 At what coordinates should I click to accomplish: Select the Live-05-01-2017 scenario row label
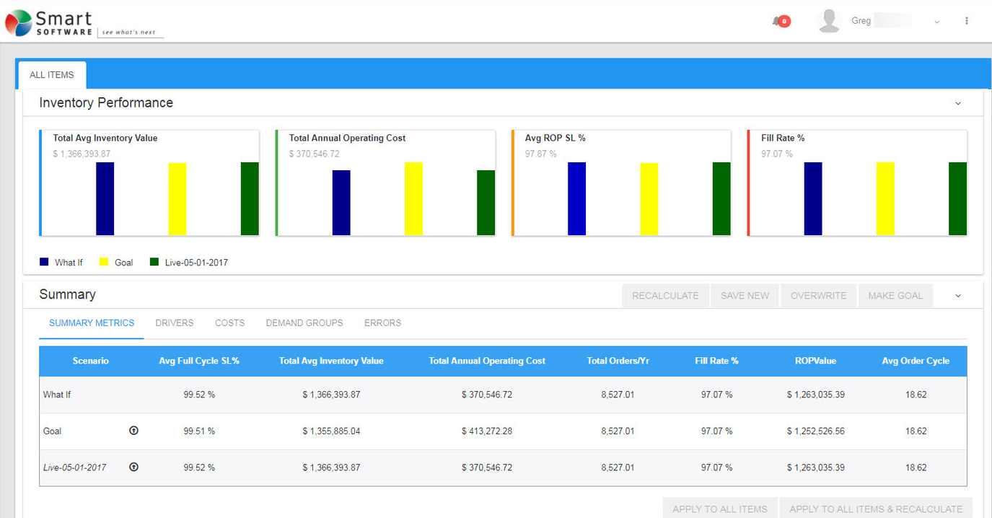[x=74, y=467]
